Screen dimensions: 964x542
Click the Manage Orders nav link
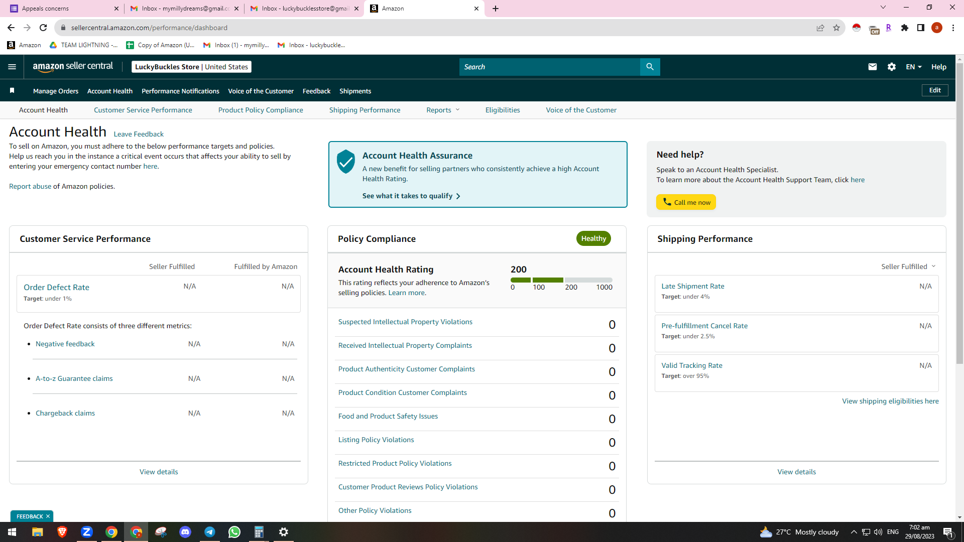pos(56,91)
